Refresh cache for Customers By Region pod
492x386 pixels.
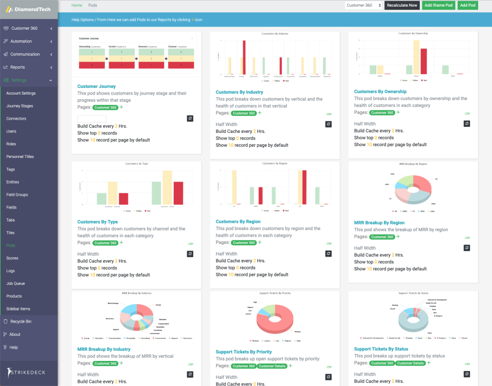(x=329, y=254)
